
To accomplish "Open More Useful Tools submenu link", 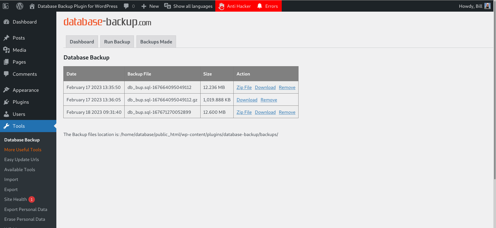I will (23, 150).
